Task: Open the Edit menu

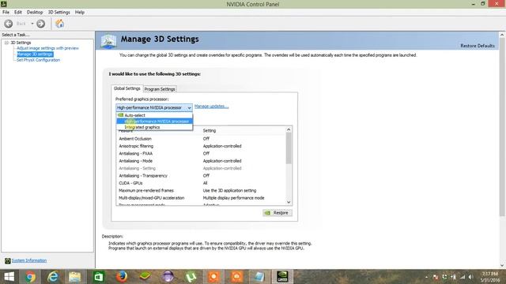Action: 17,12
